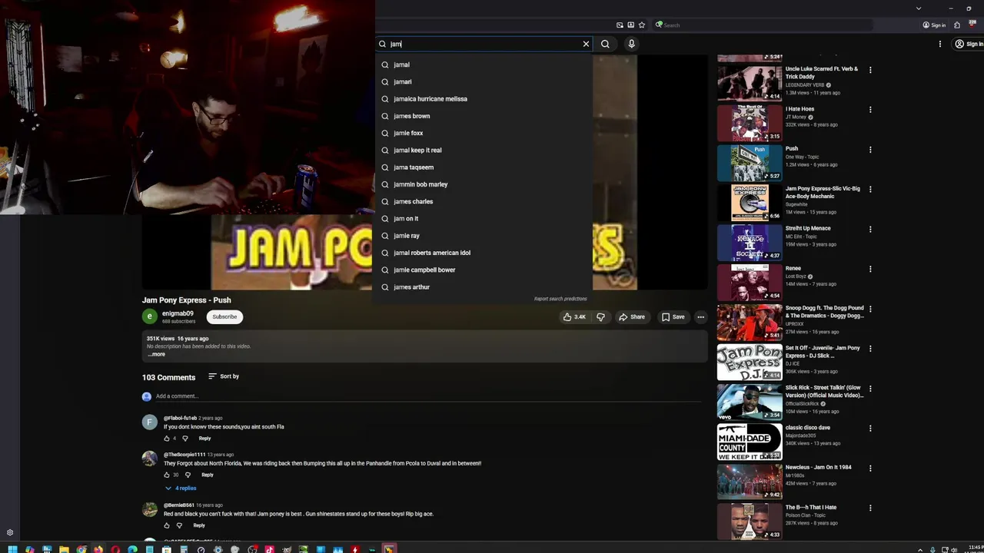Save video to playlist
Image resolution: width=984 pixels, height=553 pixels.
[673, 316]
